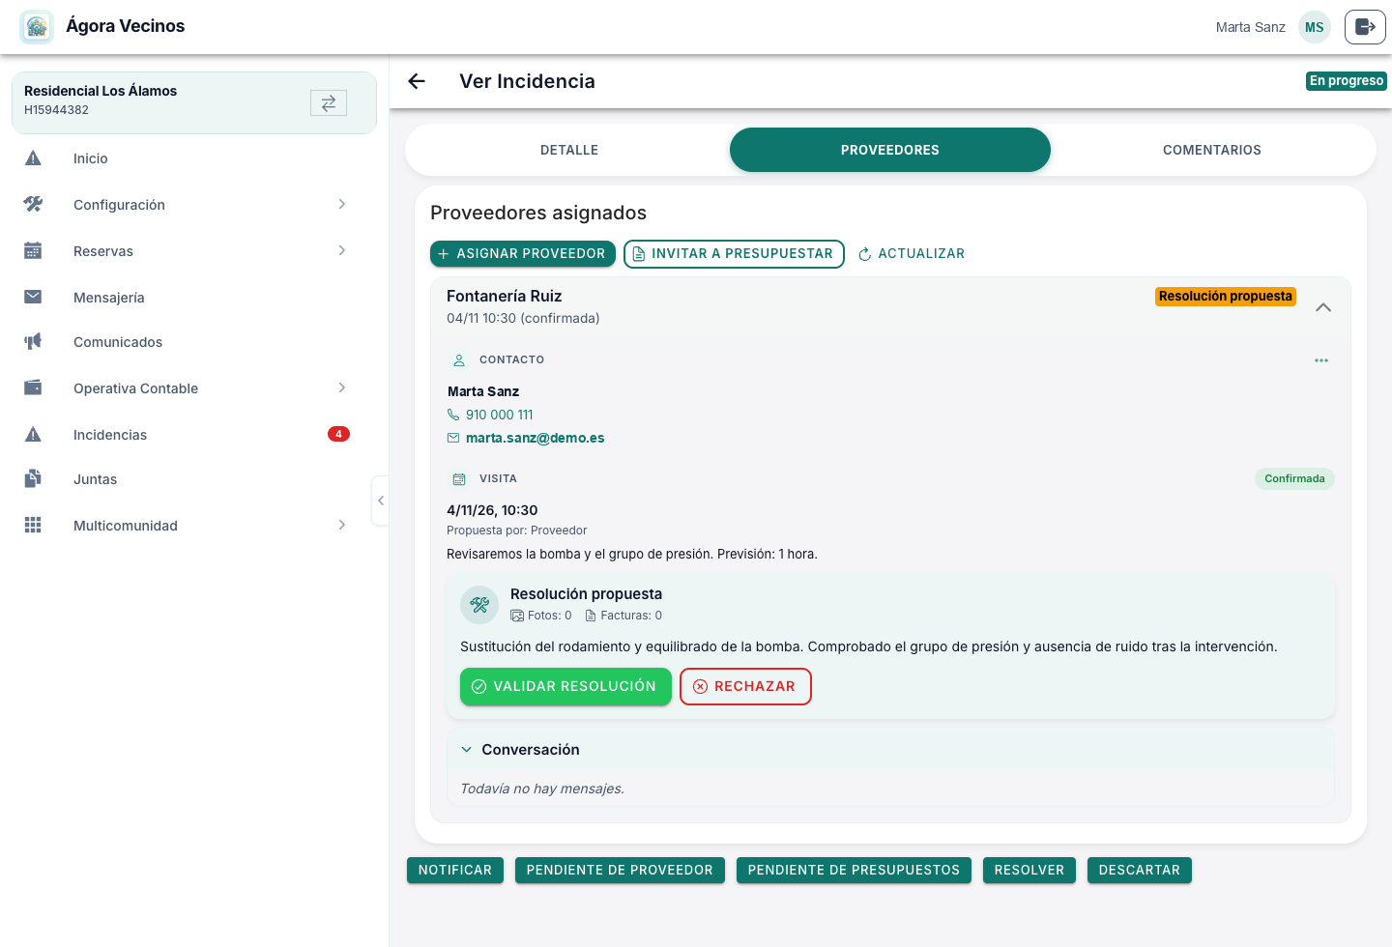Click the Descartar button
The image size is (1392, 947).
(1140, 870)
